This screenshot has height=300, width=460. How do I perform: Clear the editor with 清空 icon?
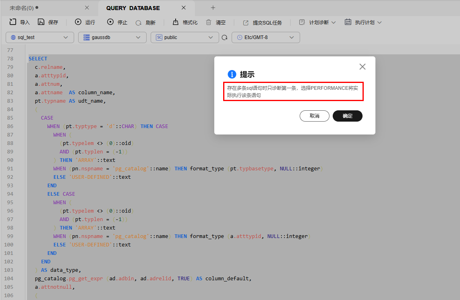pos(209,22)
